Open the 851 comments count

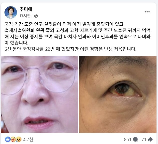point(128,140)
